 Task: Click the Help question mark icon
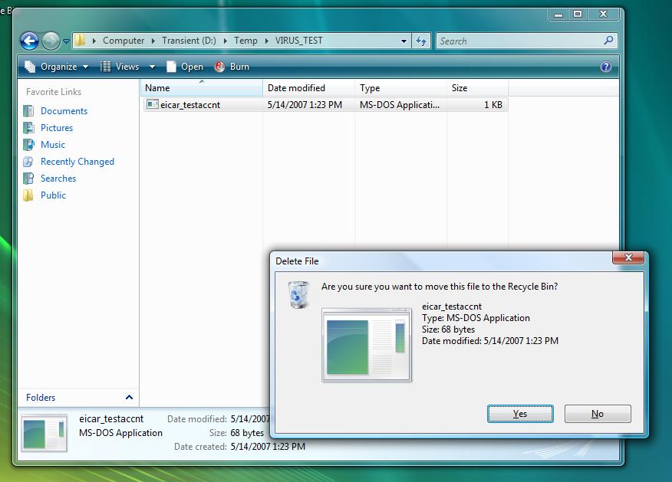[606, 67]
